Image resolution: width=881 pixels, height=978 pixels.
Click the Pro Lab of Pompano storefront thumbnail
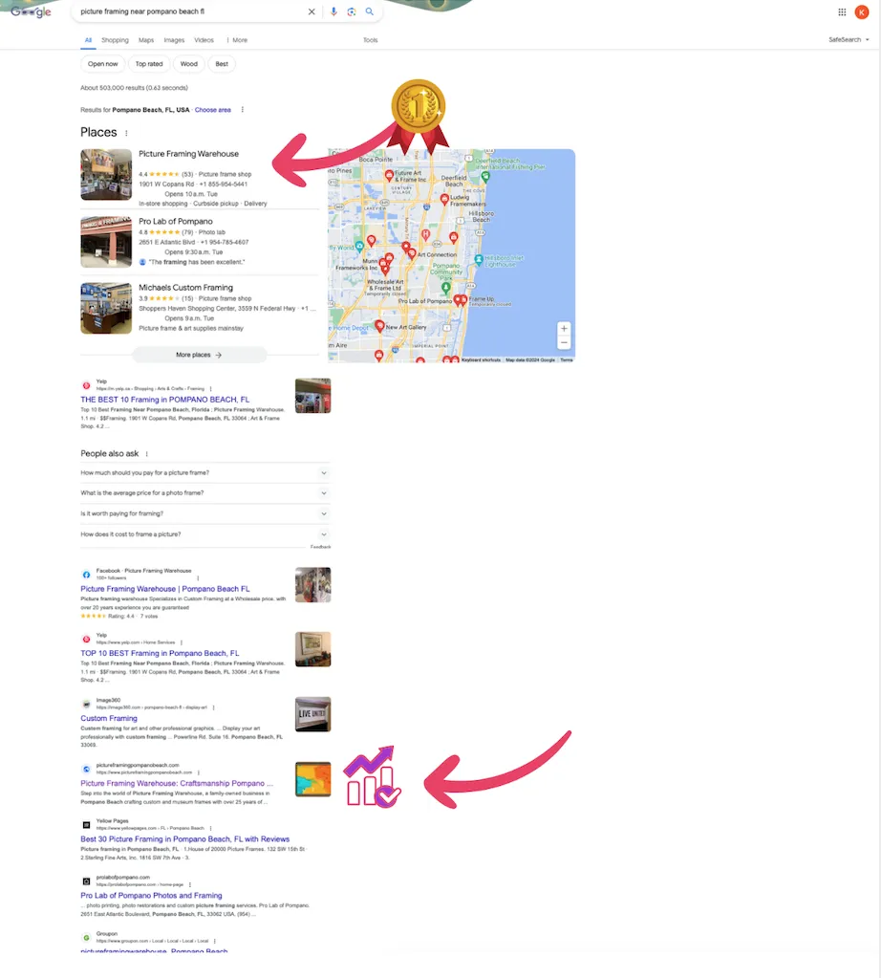[106, 242]
